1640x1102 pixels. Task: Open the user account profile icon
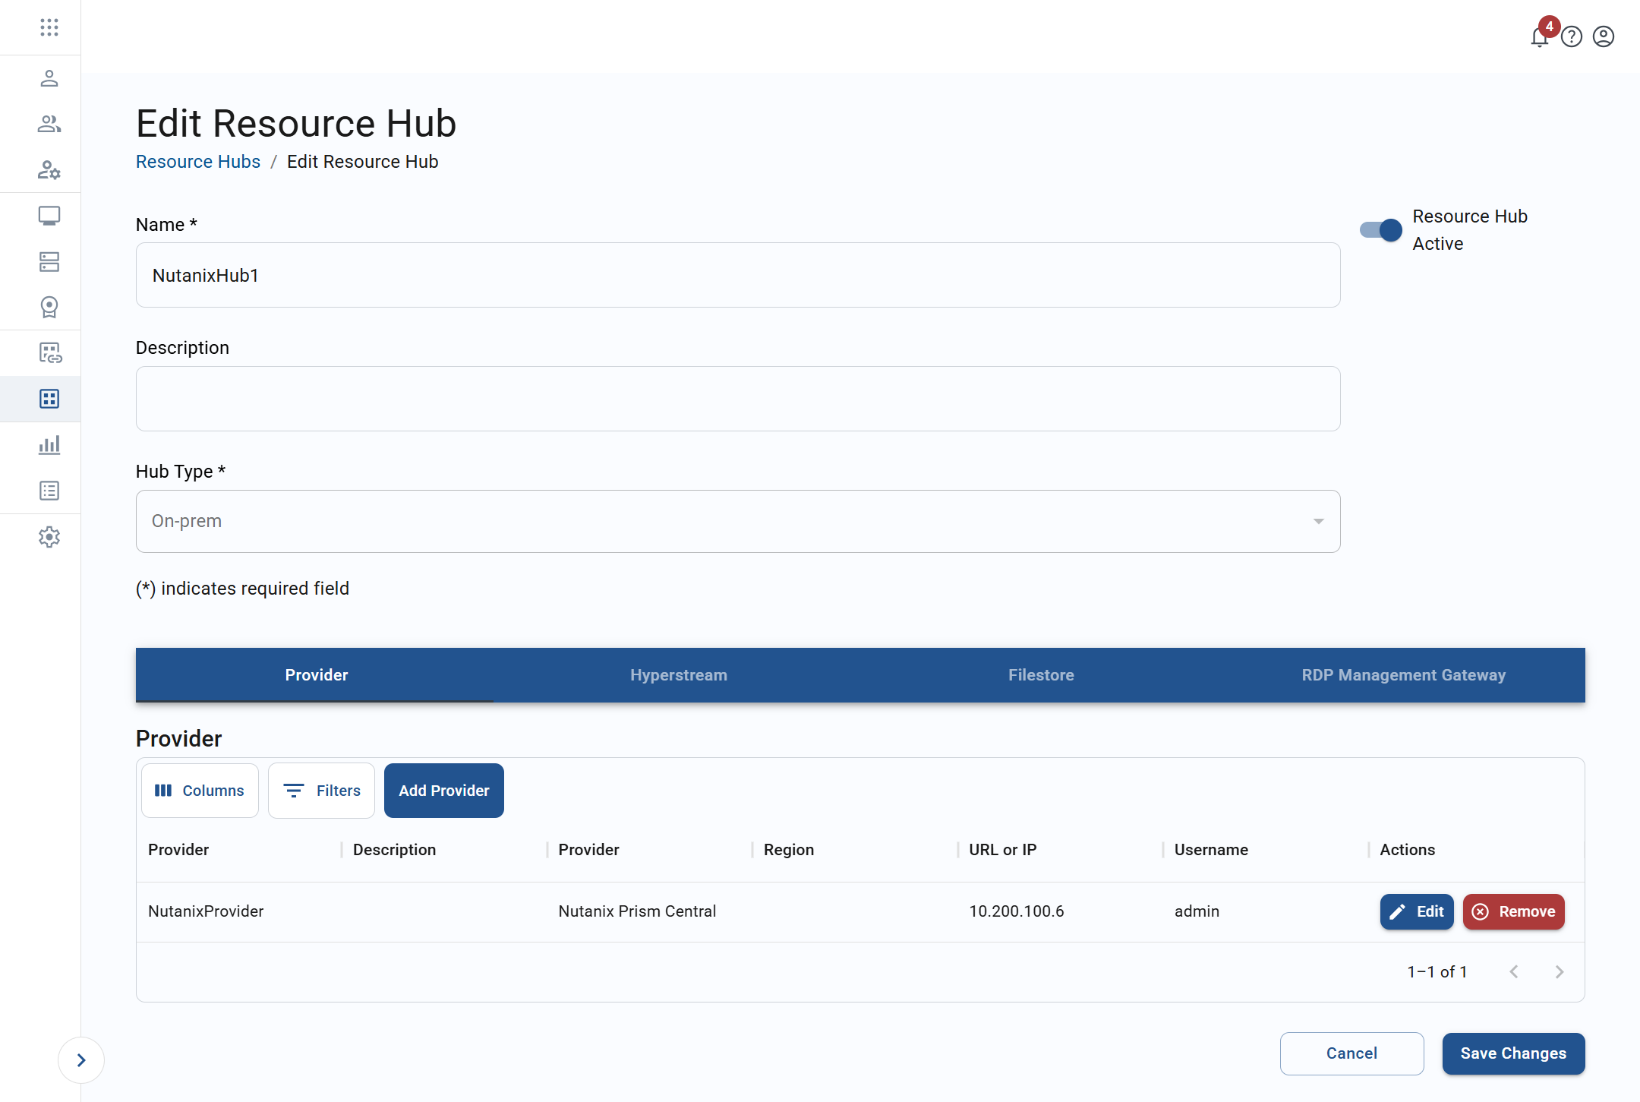[x=1604, y=36]
